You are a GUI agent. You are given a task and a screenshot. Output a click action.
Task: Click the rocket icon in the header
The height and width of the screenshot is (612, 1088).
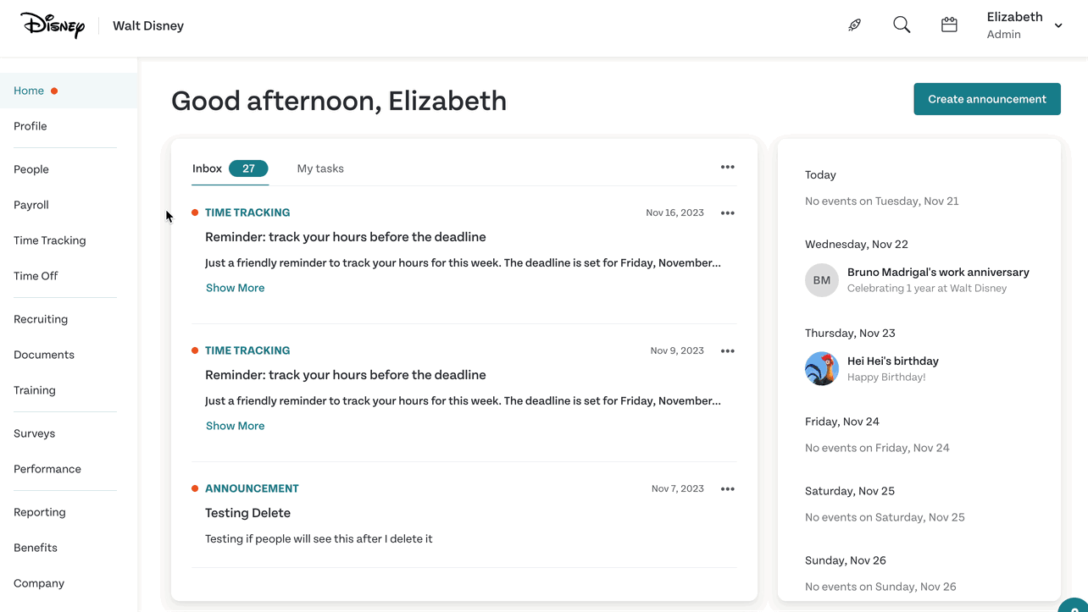coord(854,25)
